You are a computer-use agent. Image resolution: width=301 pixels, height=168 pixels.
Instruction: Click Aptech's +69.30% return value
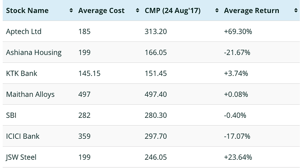click(x=238, y=31)
